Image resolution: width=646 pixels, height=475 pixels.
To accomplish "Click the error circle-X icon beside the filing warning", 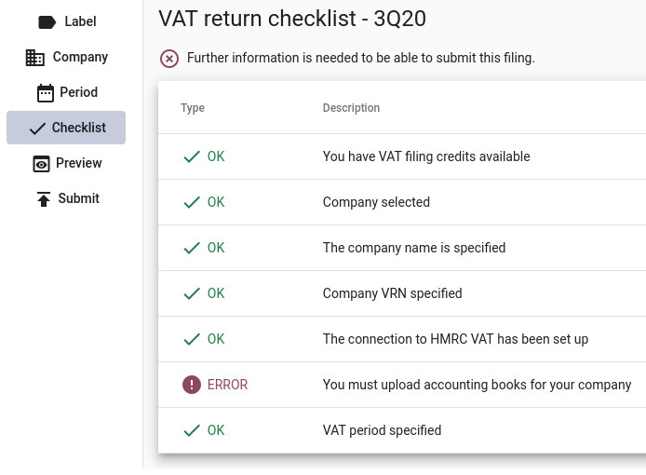I will click(x=169, y=59).
